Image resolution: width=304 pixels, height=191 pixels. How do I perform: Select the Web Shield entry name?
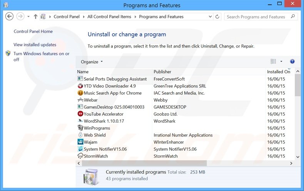pyautogui.click(x=95, y=135)
